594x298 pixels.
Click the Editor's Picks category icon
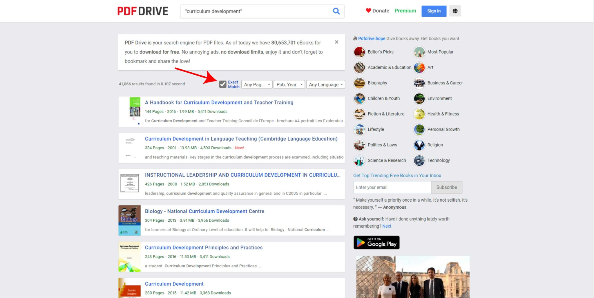click(359, 52)
